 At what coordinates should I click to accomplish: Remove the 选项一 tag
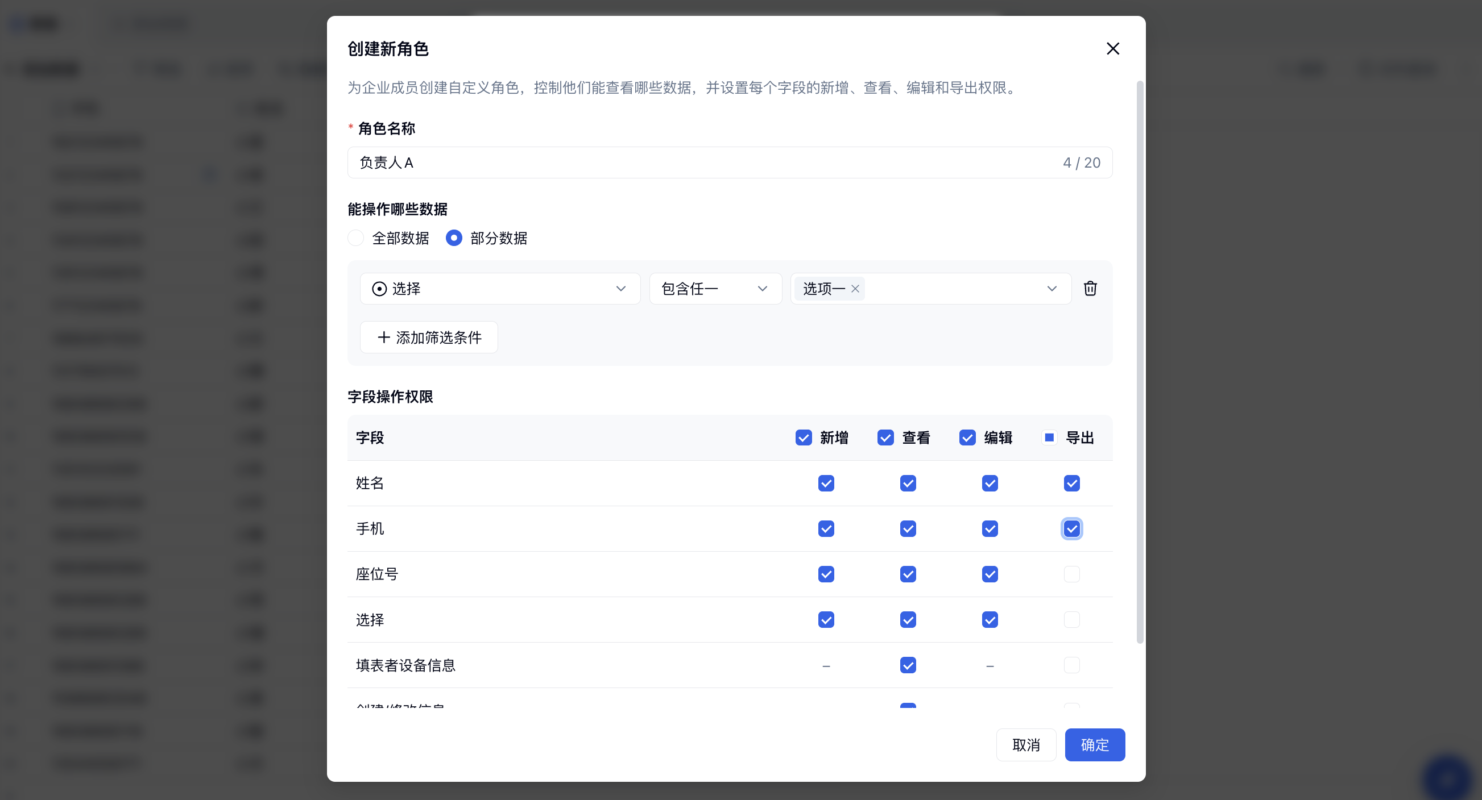(x=855, y=289)
